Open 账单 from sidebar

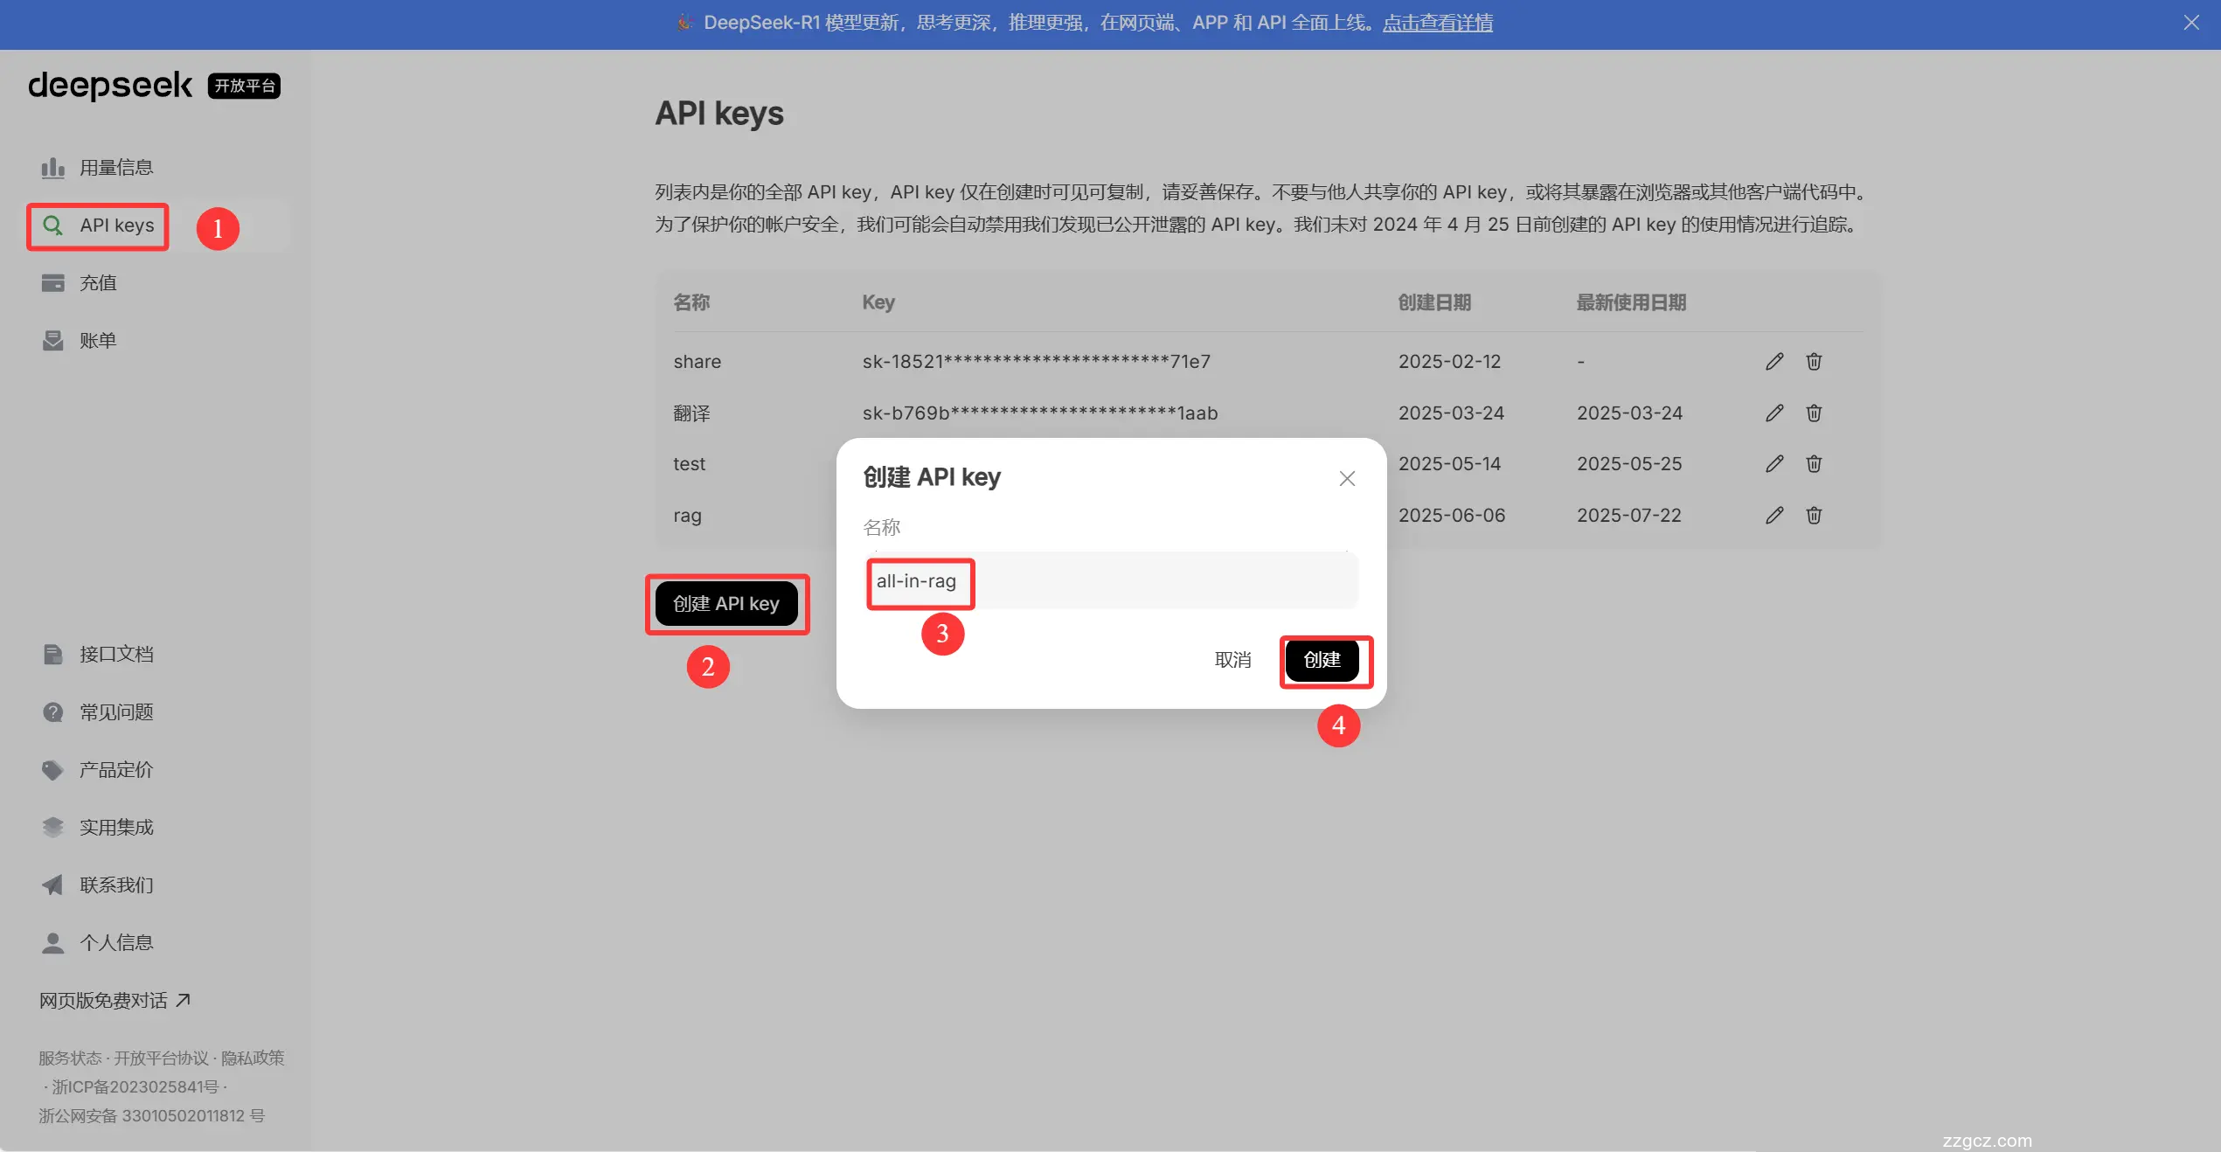[97, 341]
